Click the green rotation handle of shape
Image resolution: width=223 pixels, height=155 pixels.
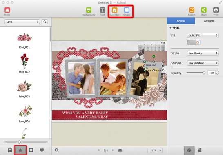click(154, 57)
